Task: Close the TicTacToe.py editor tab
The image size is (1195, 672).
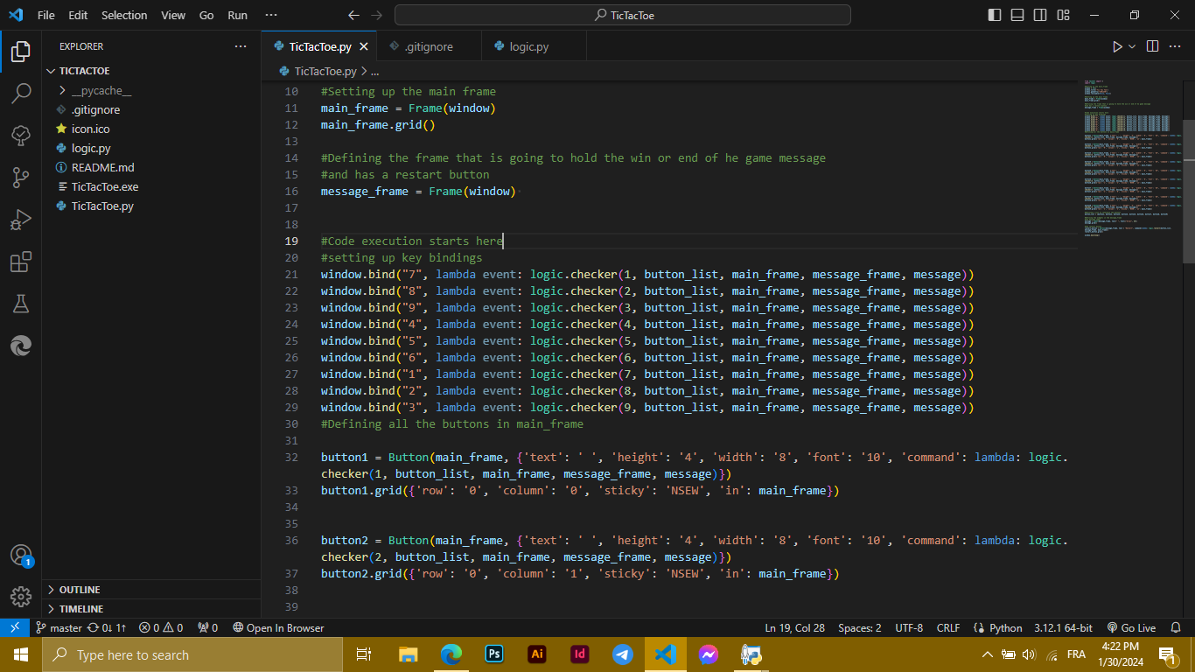Action: click(x=364, y=46)
